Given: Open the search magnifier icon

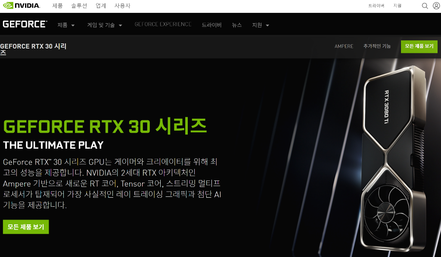Looking at the screenshot, I should coord(425,6).
